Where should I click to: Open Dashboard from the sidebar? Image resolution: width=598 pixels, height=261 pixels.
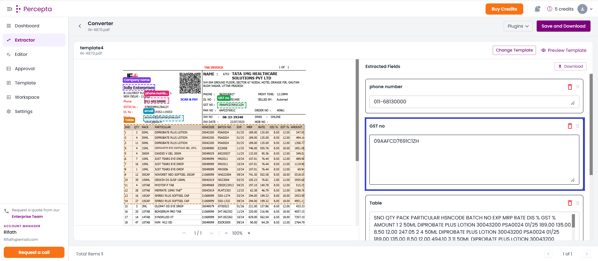pyautogui.click(x=34, y=26)
